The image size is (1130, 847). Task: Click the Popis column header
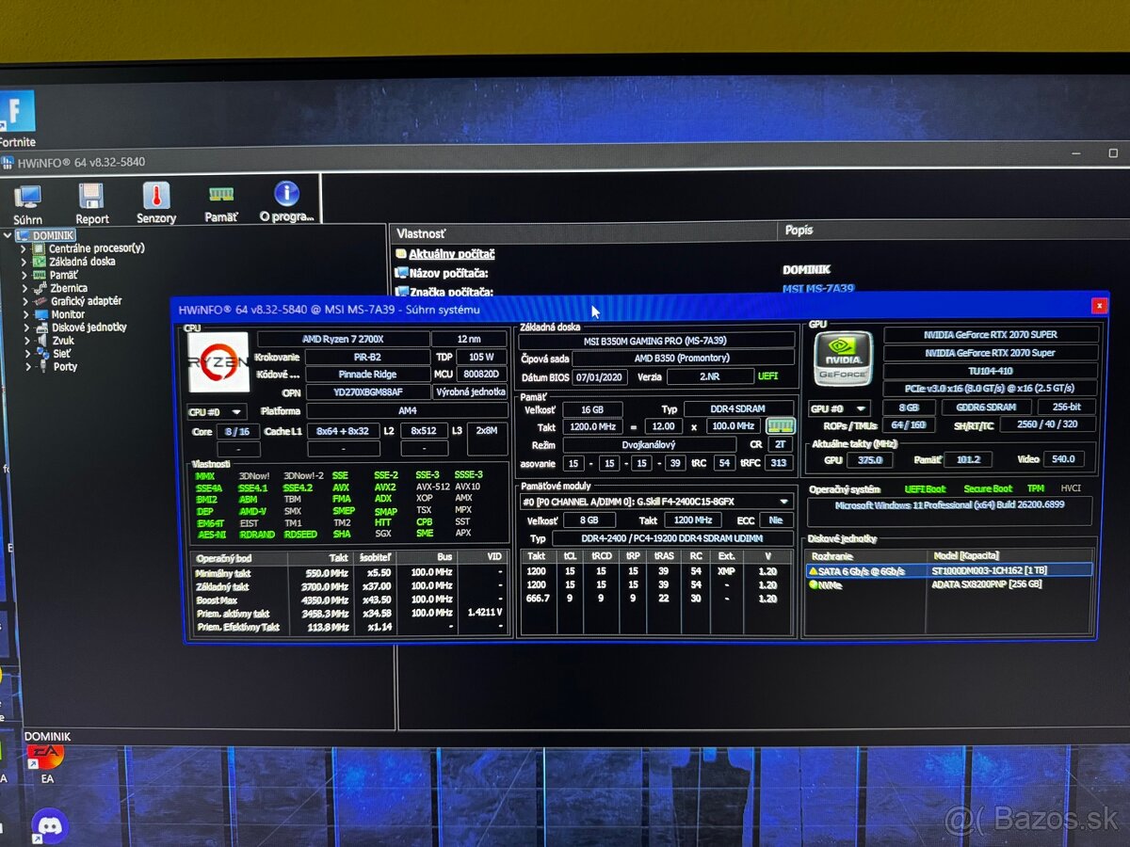click(954, 231)
